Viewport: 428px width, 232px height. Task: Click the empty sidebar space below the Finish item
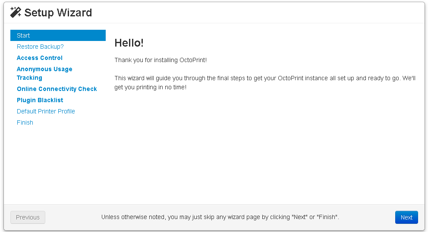pos(58,164)
